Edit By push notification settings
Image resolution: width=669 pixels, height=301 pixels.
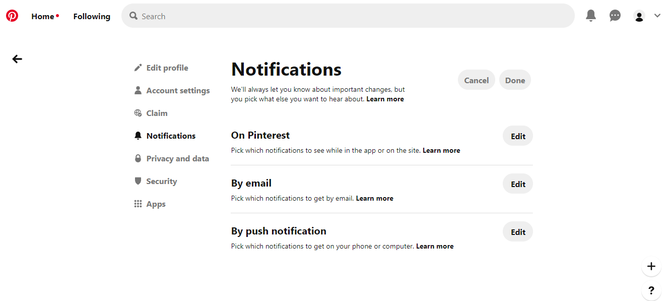pyautogui.click(x=518, y=232)
